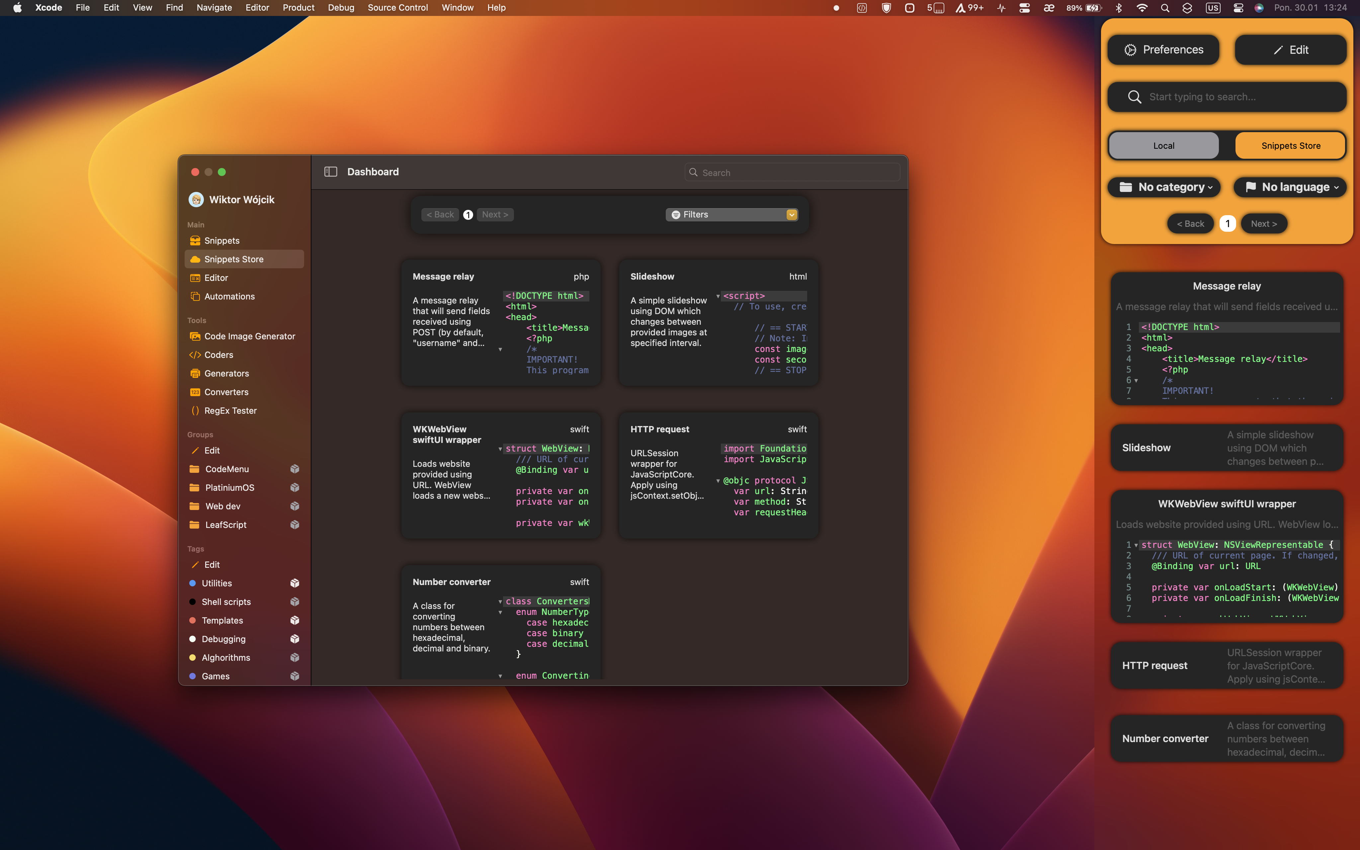This screenshot has width=1360, height=850.
Task: Click the Next button in the Dashboard pager
Action: [x=495, y=214]
